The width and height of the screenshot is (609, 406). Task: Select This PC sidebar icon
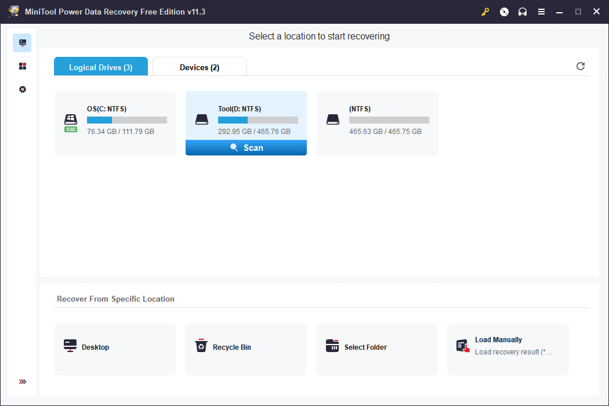(x=22, y=43)
